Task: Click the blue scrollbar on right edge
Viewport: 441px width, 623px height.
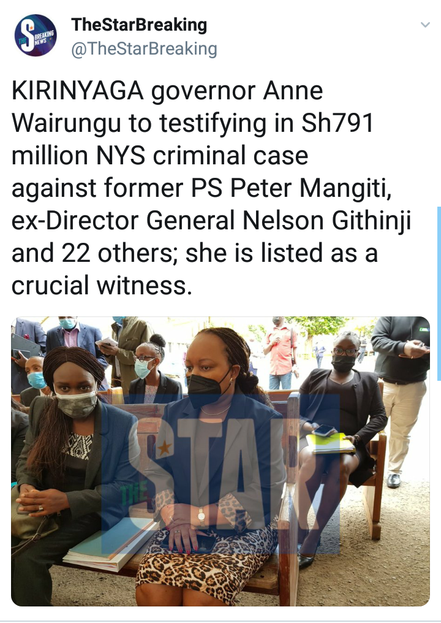Action: point(439,294)
